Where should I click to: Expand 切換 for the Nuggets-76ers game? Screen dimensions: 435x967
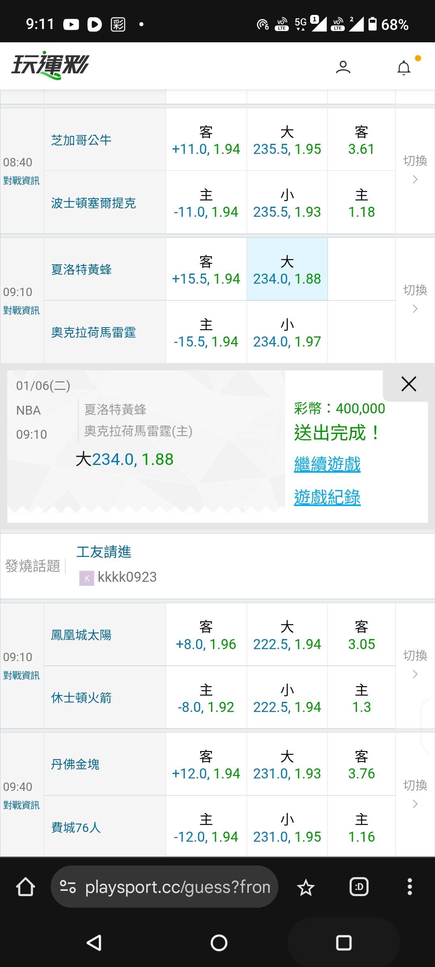pos(415,795)
